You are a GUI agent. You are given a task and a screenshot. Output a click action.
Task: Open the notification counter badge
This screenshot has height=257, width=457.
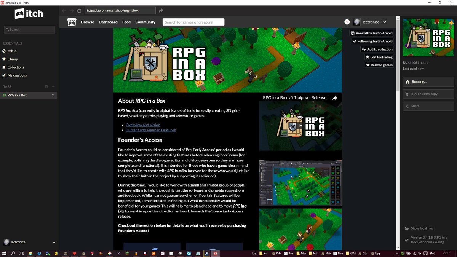[x=347, y=22]
